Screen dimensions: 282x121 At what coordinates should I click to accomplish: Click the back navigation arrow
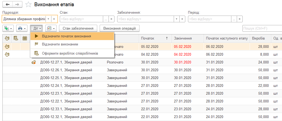tap(8, 5)
